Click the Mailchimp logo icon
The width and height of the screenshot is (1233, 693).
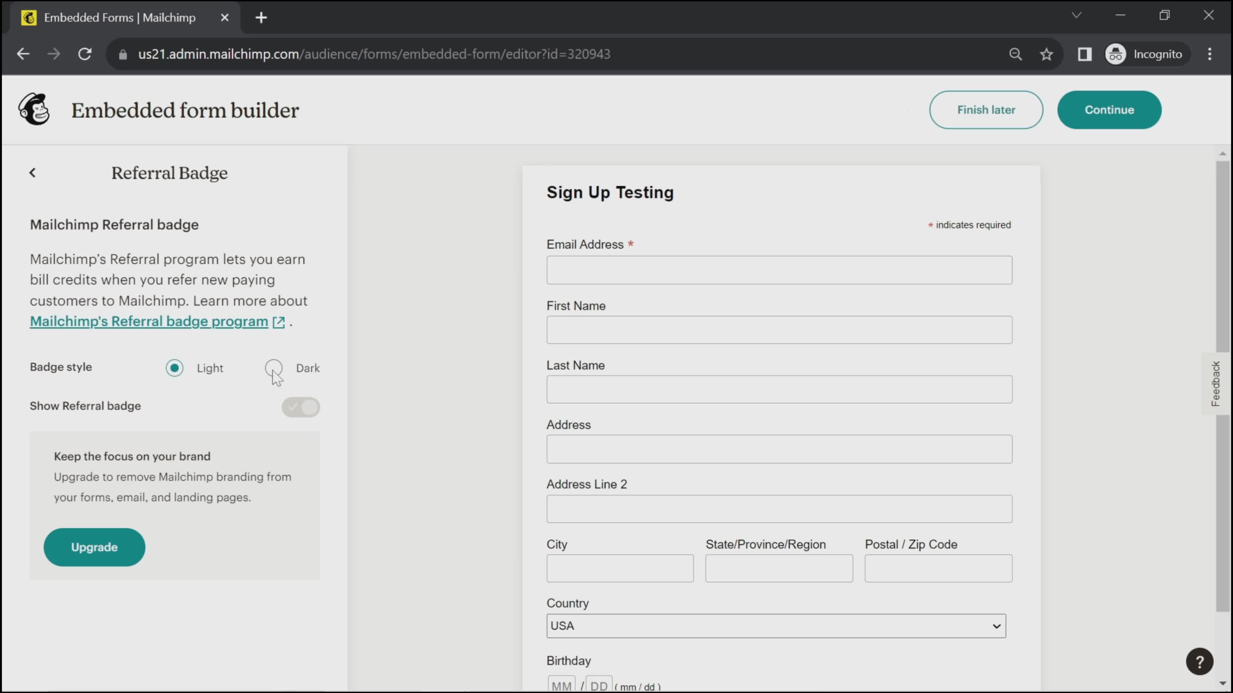point(34,110)
